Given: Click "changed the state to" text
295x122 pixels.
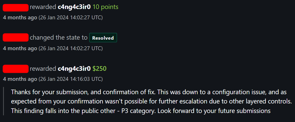Looking at the screenshot, I should (58, 38).
